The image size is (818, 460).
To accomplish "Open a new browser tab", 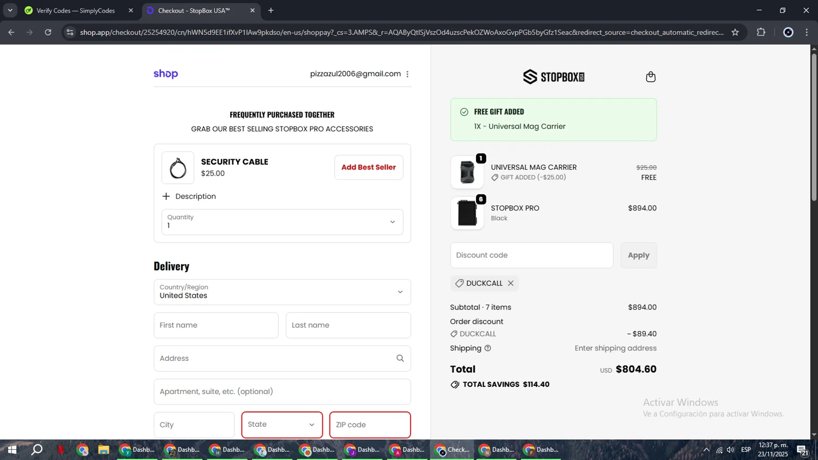I will point(271,10).
